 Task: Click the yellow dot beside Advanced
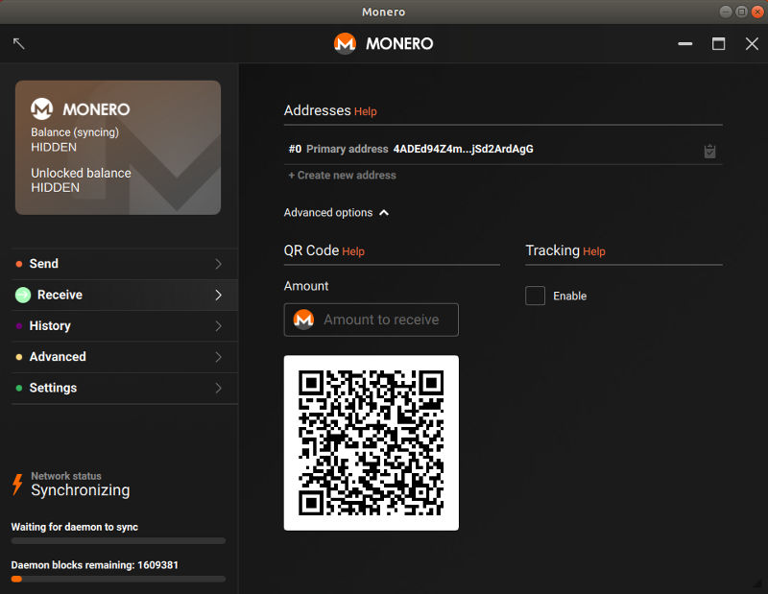click(x=20, y=356)
